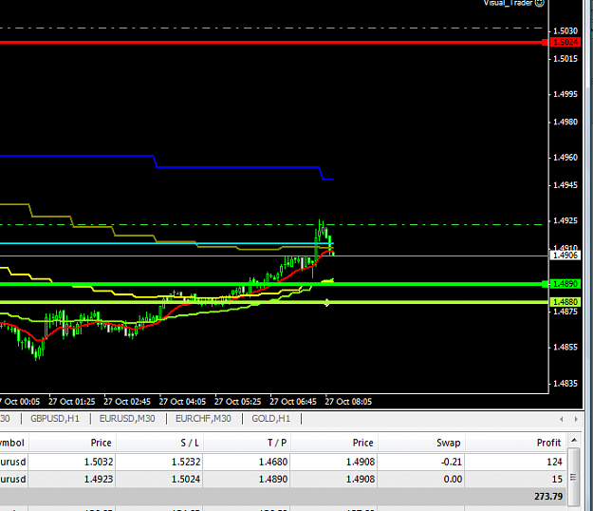Click the 27 Oct 01:25 time axis label
Image resolution: width=593 pixels, height=511 pixels.
click(x=71, y=402)
